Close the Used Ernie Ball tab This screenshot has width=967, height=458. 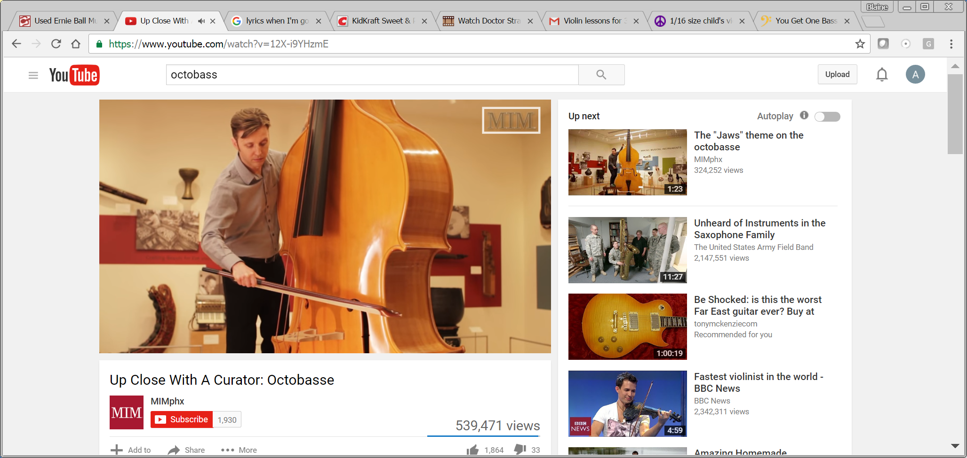(107, 21)
